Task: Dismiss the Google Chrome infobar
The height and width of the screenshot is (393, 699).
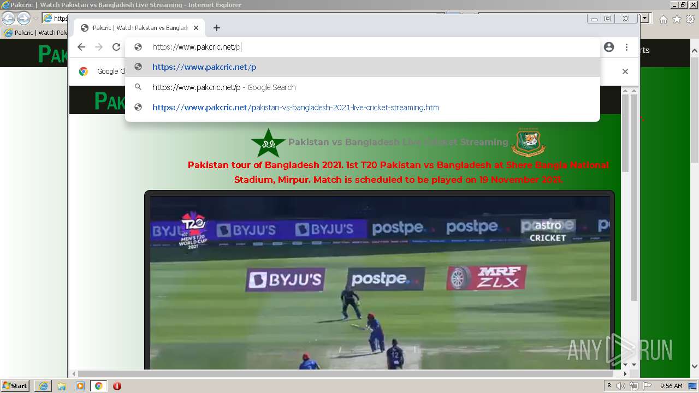Action: click(625, 72)
